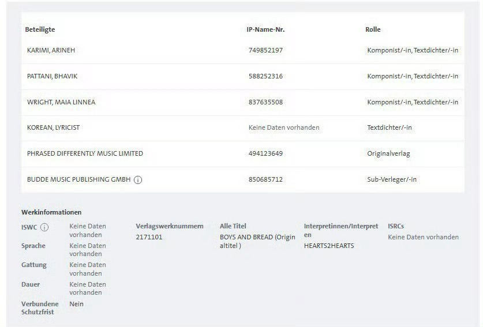Click 'Keine Daten vorhanden' value for Gattung
The width and height of the screenshot is (483, 327).
click(x=88, y=269)
